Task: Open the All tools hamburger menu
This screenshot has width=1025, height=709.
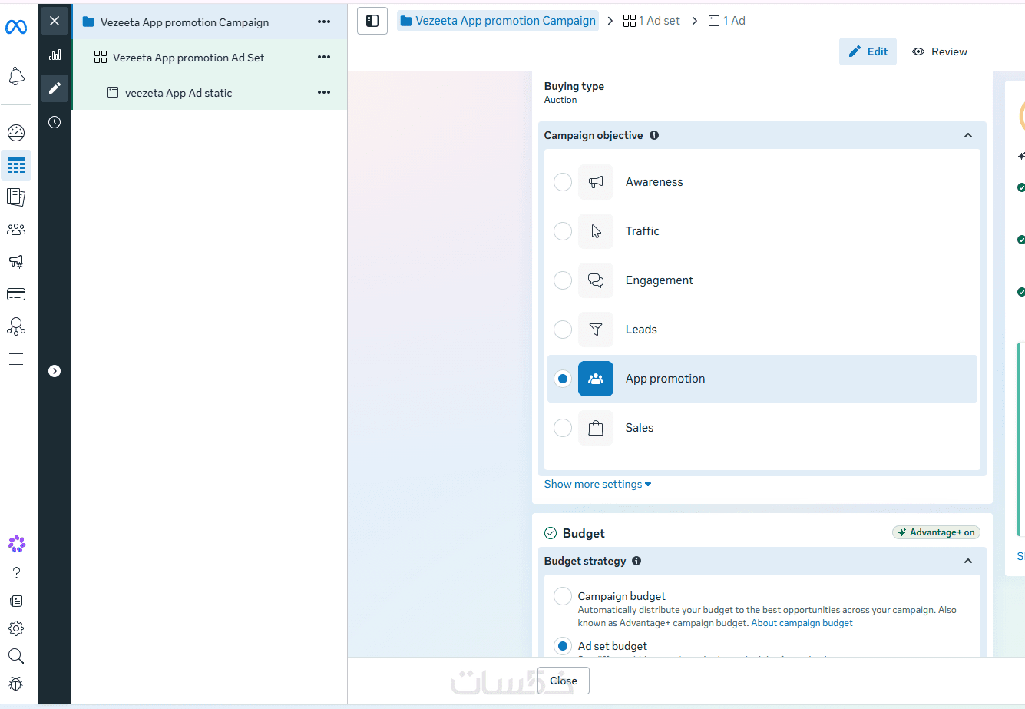Action: tap(16, 359)
